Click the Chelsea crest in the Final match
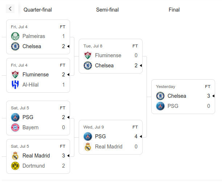The image size is (222, 185). coord(160,96)
